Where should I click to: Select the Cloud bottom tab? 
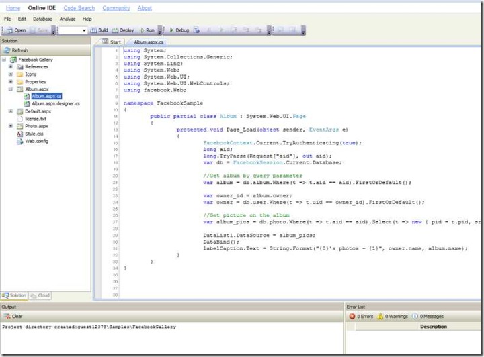coord(40,295)
